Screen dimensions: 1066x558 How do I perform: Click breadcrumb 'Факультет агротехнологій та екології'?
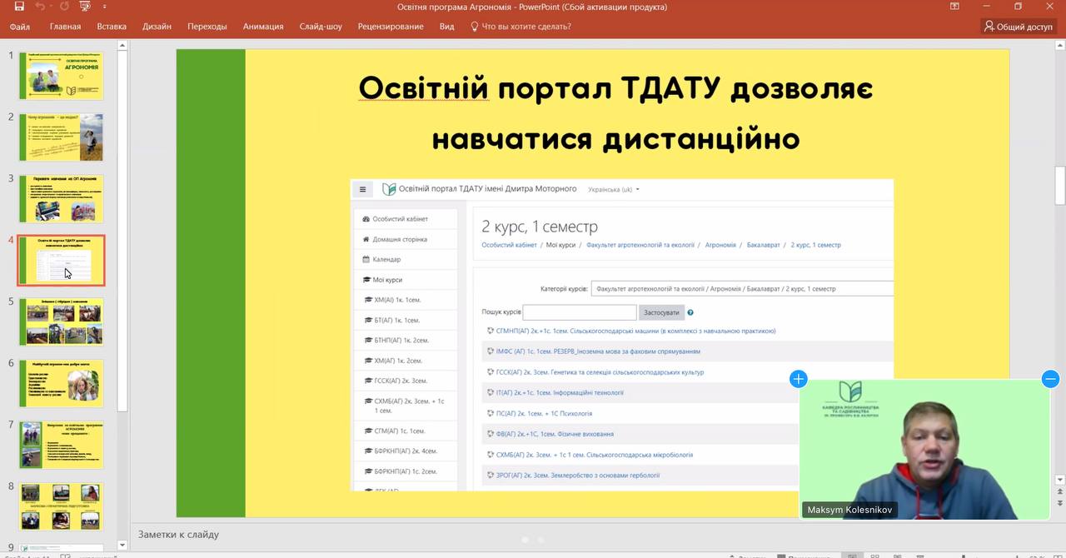(640, 245)
